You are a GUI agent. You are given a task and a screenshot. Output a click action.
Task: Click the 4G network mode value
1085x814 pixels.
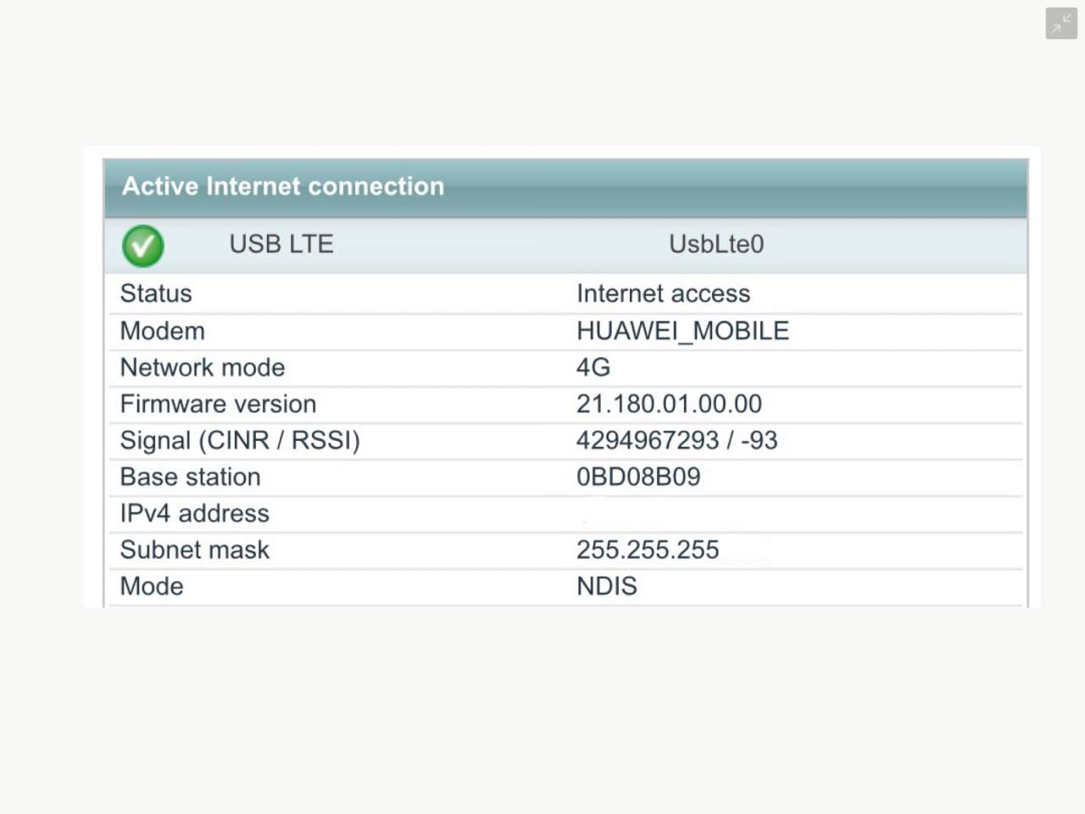tap(593, 367)
